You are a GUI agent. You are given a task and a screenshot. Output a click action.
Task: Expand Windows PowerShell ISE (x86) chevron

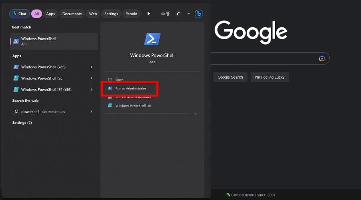(x=91, y=89)
